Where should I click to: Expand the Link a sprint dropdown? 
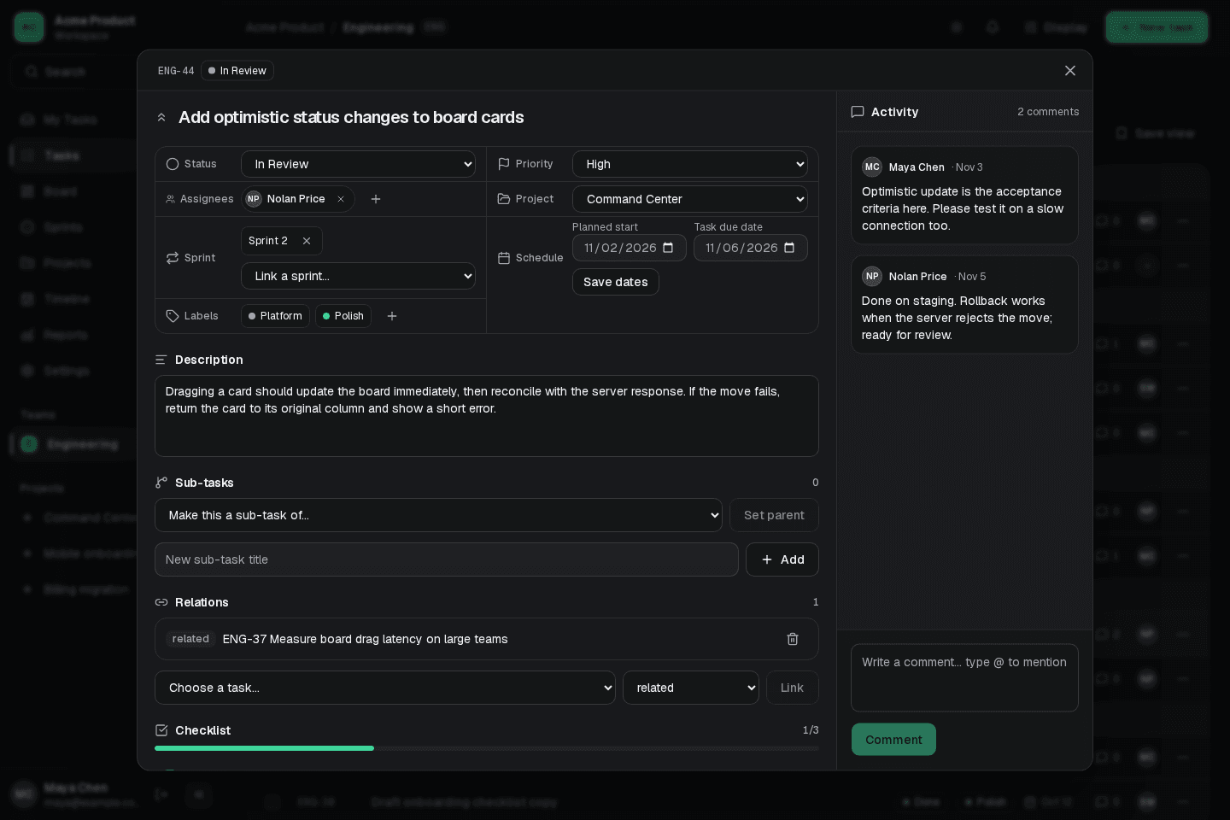click(x=358, y=276)
